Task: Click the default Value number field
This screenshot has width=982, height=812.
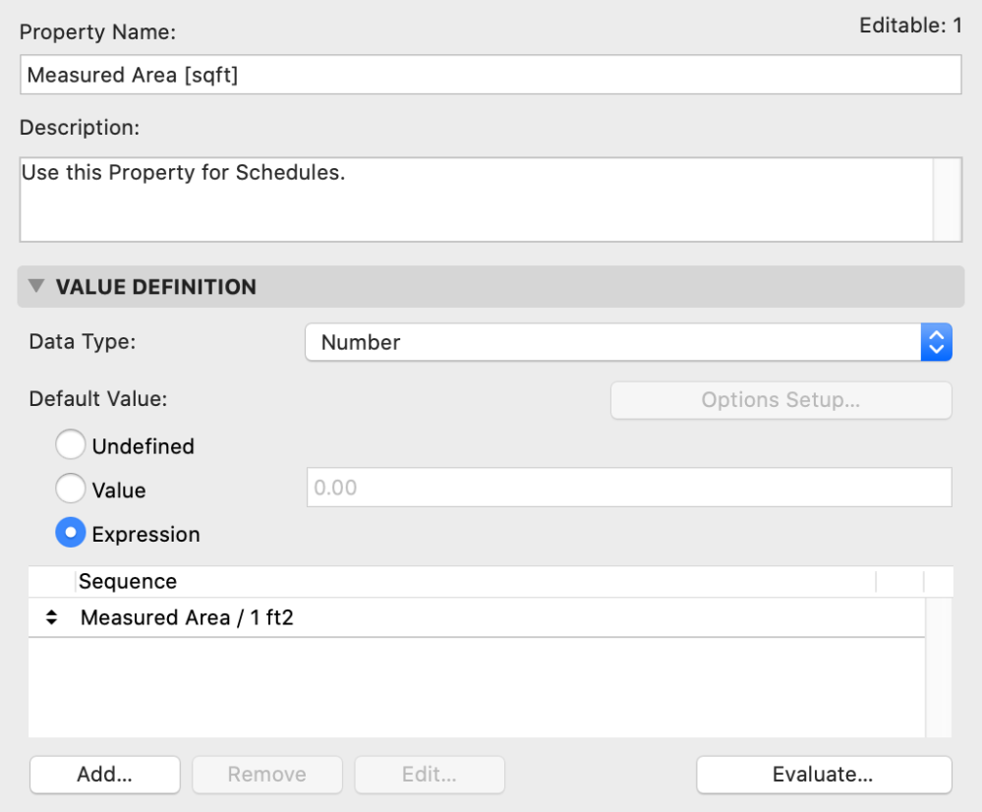Action: coord(629,488)
